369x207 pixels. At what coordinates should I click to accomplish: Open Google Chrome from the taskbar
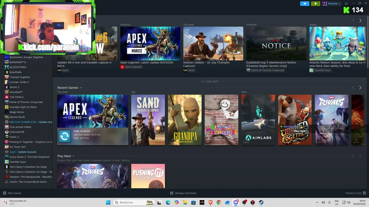(219, 202)
